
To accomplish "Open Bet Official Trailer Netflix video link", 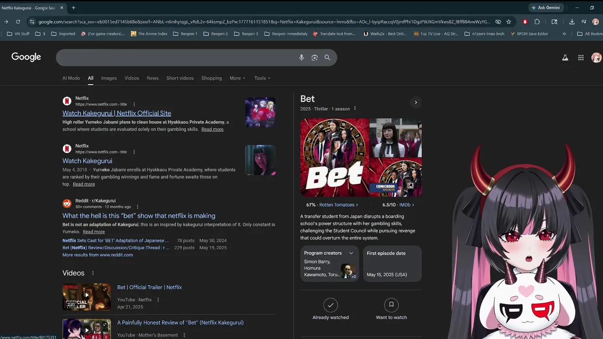I will point(149,287).
